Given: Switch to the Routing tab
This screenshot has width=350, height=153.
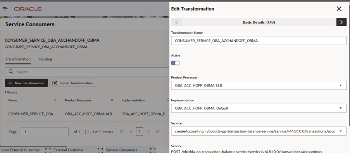Looking at the screenshot, I should (x=46, y=59).
